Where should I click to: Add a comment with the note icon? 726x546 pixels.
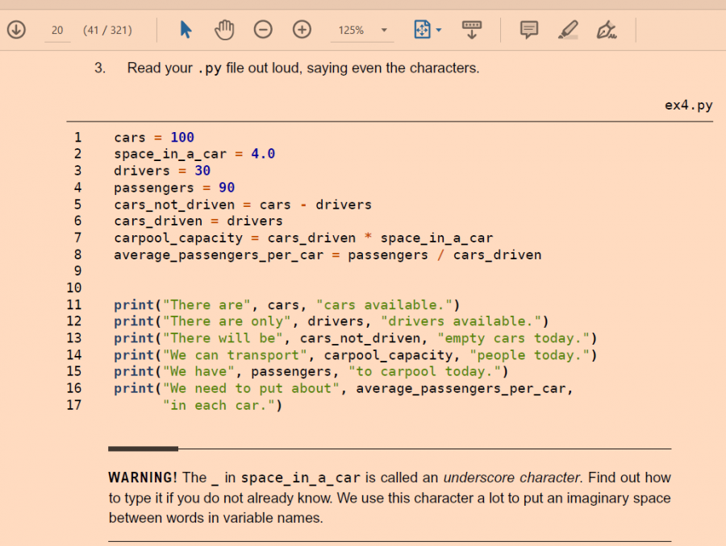529,30
